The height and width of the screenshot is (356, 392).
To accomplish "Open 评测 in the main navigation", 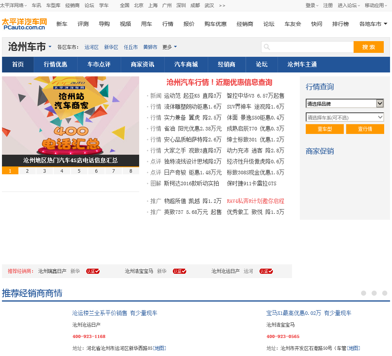I will (x=83, y=24).
